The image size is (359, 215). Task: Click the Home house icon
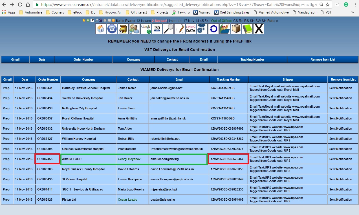pyautogui.click(x=101, y=29)
